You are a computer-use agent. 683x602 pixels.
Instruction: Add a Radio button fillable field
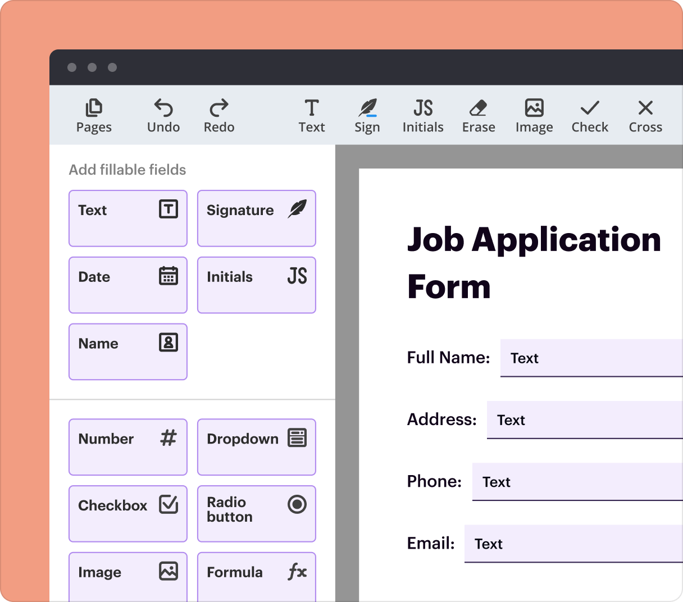pos(256,513)
